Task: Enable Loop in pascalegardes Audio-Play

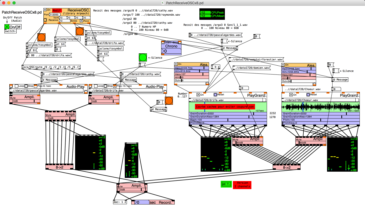Action: pyautogui.click(x=16, y=86)
